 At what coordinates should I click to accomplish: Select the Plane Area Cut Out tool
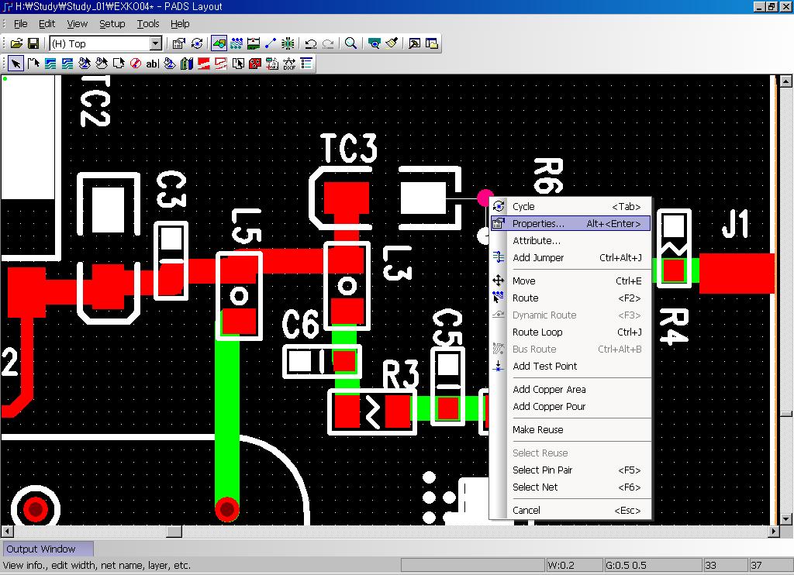[x=221, y=64]
